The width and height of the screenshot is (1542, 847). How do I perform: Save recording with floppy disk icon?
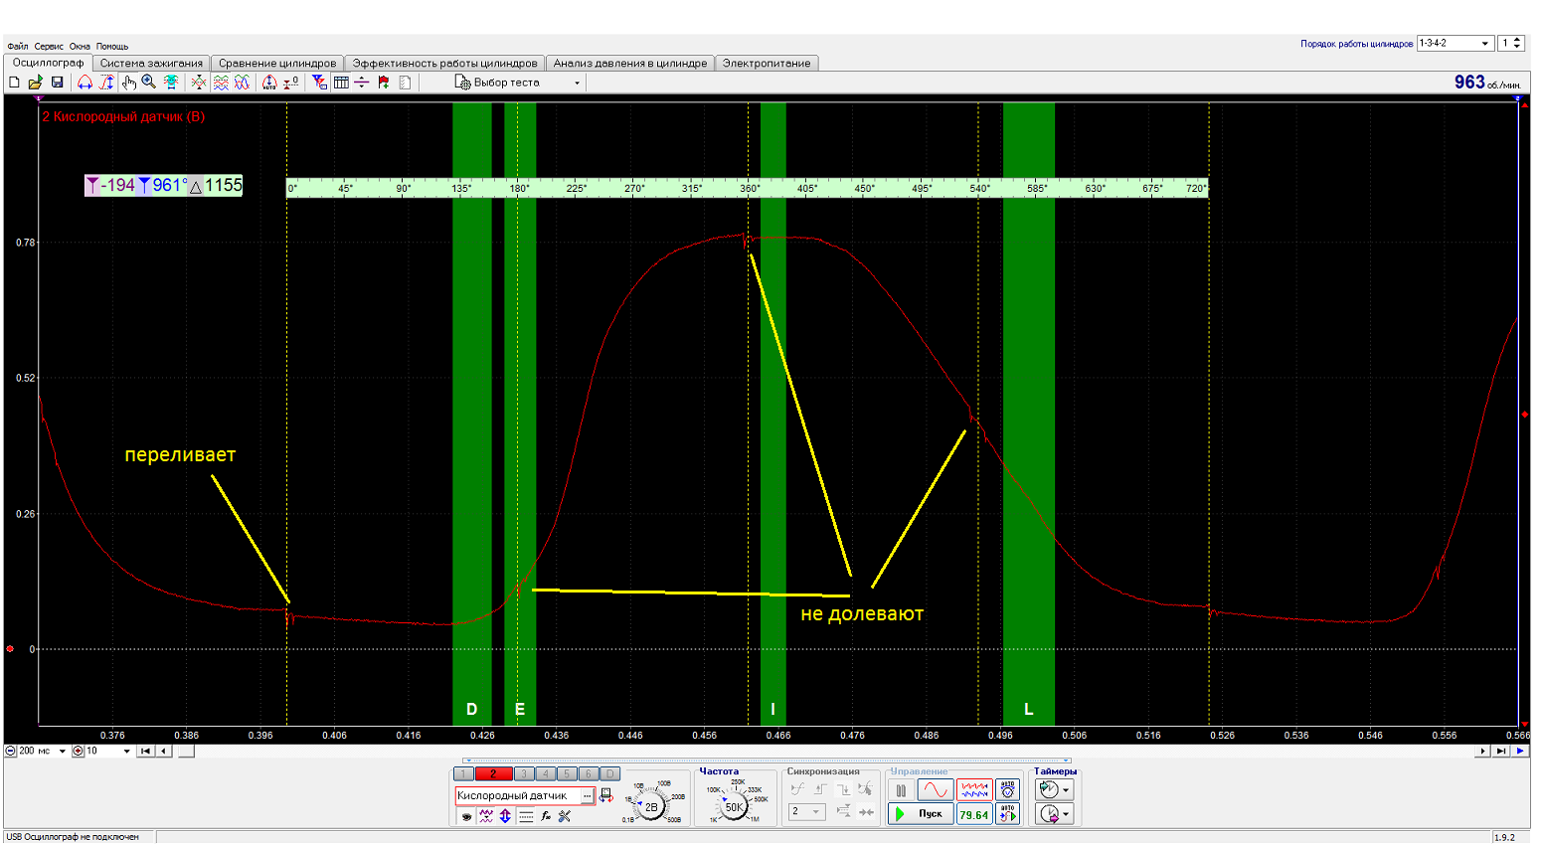(x=57, y=83)
